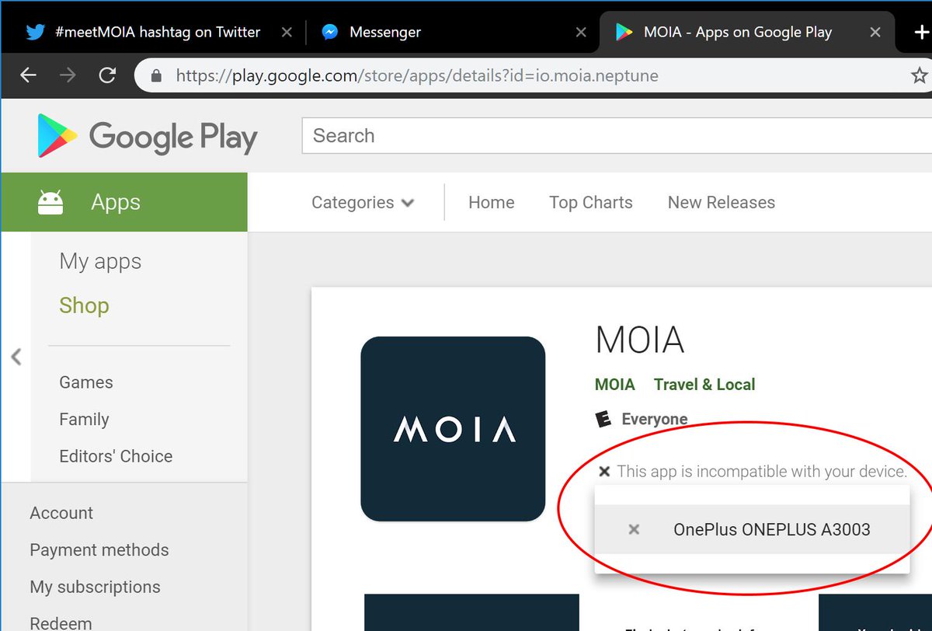Click the Messenger tab favicon
The height and width of the screenshot is (631, 932).
coord(329,33)
